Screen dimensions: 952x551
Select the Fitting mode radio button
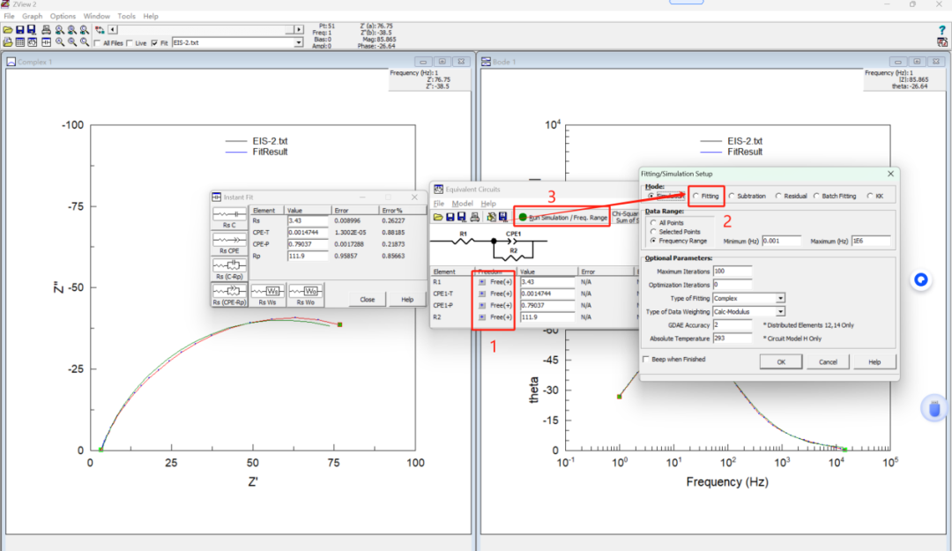click(x=696, y=197)
